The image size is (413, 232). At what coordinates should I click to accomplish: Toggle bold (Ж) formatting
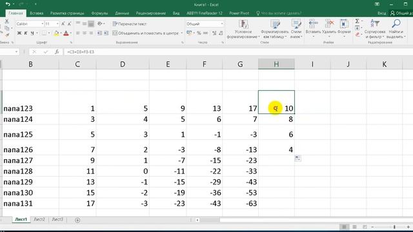[19, 33]
